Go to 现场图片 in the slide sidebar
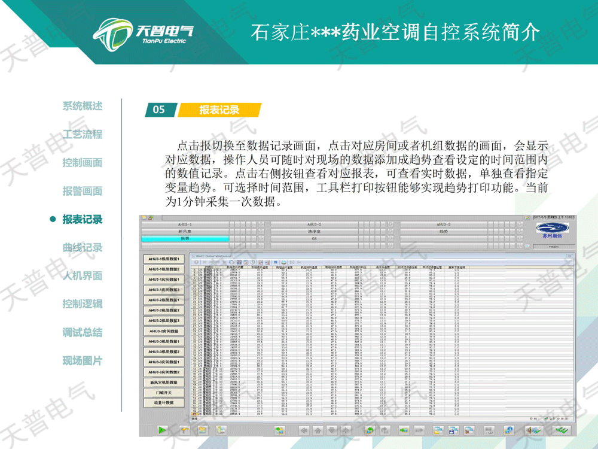Image resolution: width=598 pixels, height=449 pixels. (83, 360)
